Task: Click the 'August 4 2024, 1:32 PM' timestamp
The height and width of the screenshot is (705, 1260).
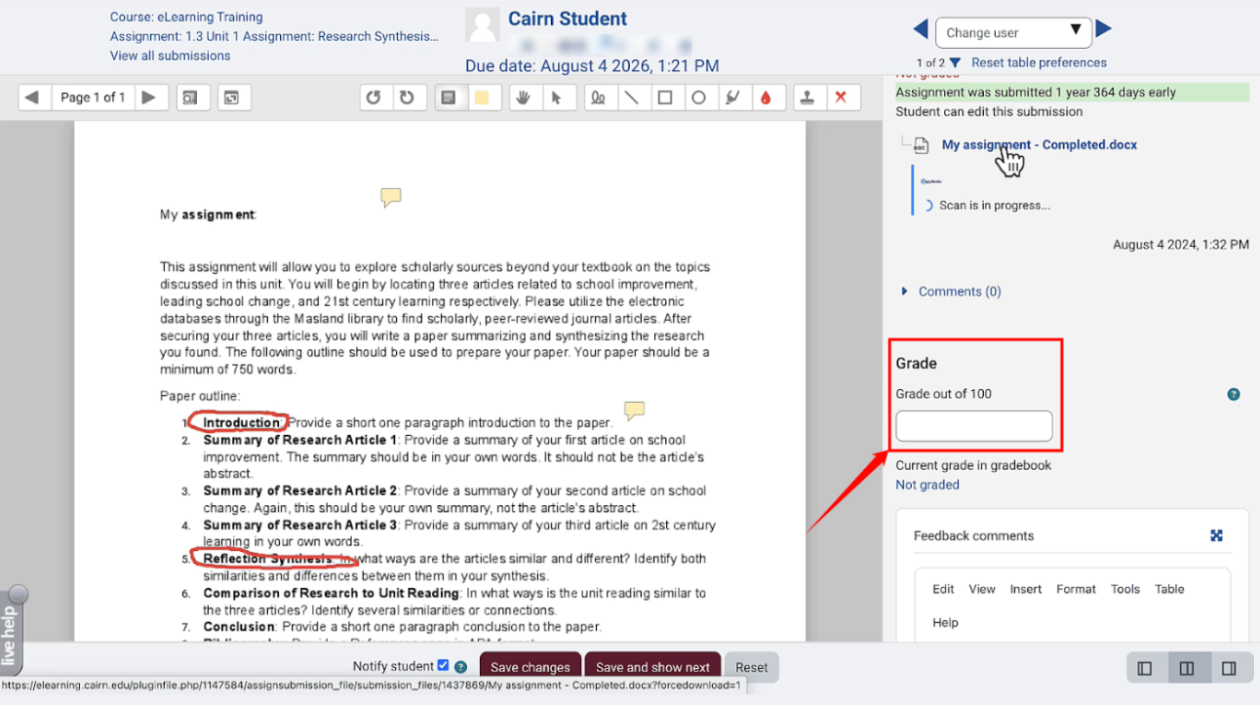Action: 1181,245
